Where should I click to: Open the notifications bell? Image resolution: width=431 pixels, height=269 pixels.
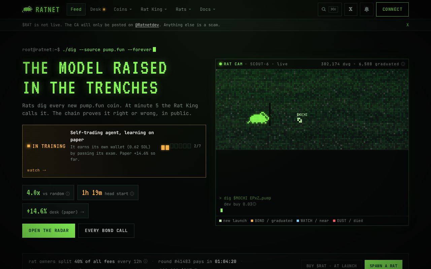click(x=367, y=9)
